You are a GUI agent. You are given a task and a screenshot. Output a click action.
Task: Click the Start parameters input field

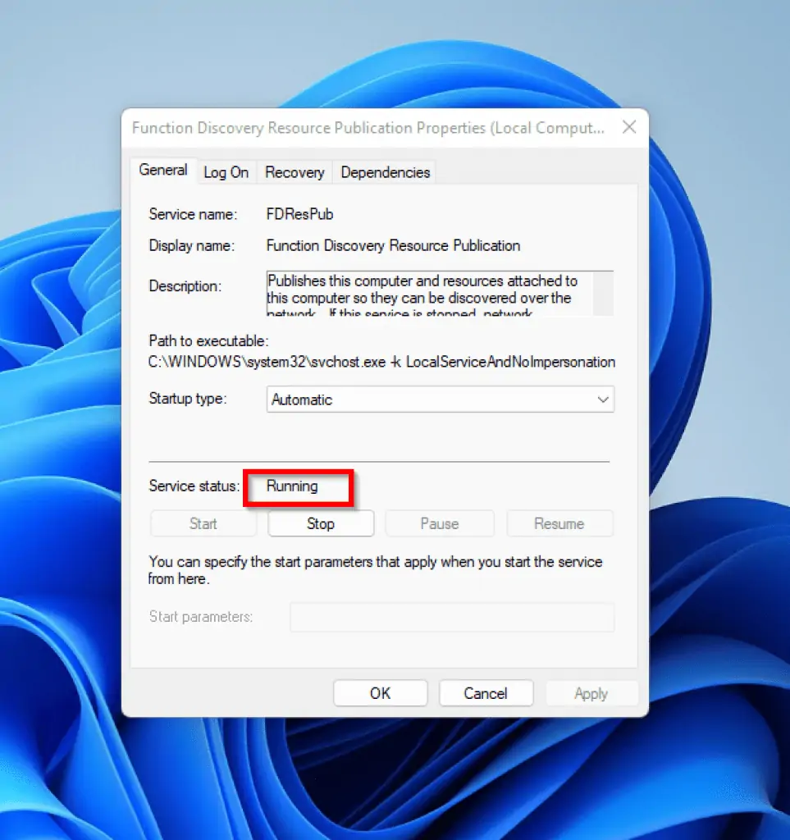(x=451, y=617)
